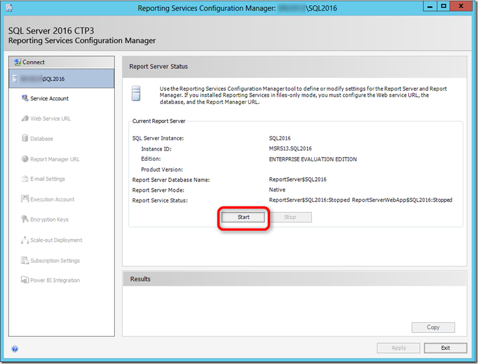Click the Execution Account icon
This screenshot has width=478, height=364.
pyautogui.click(x=25, y=199)
